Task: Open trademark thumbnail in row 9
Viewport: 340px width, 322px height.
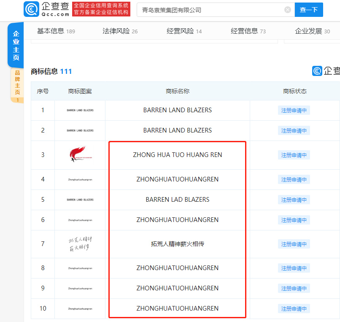Action: (80, 288)
